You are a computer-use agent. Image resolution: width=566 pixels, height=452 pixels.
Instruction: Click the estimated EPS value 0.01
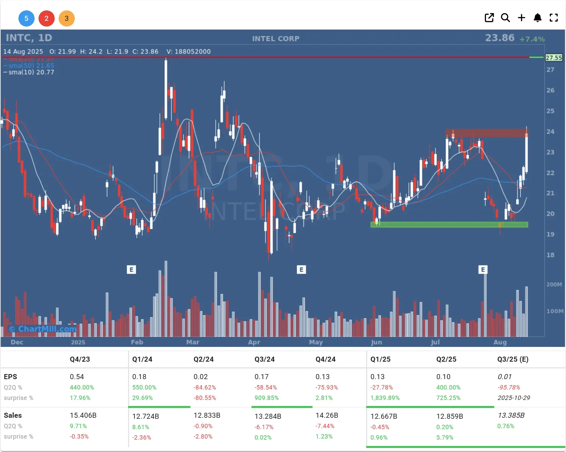click(x=505, y=377)
